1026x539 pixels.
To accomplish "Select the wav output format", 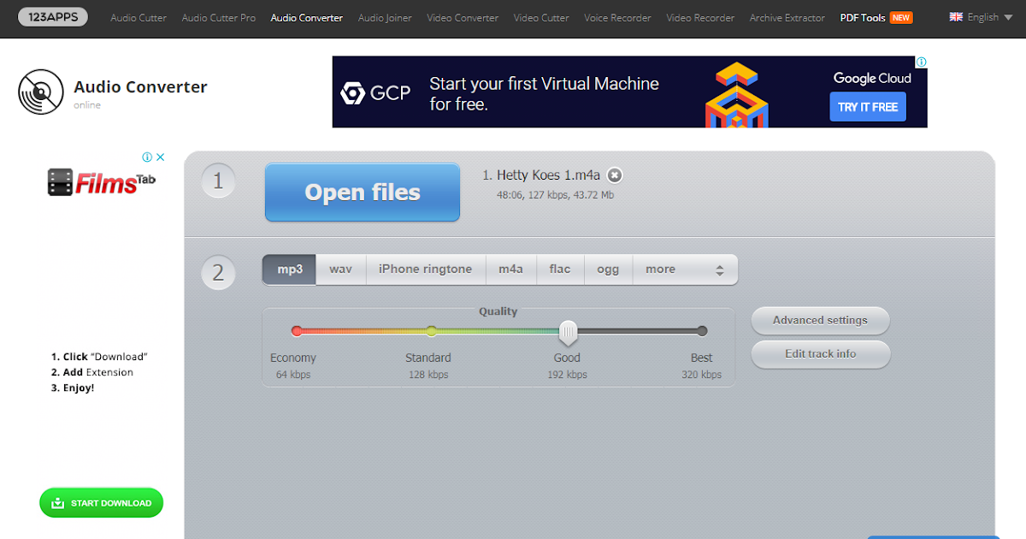I will coord(340,269).
